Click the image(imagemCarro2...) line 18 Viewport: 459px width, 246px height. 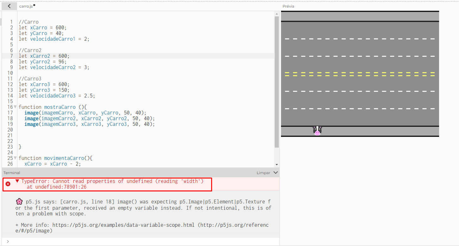[x=90, y=119]
